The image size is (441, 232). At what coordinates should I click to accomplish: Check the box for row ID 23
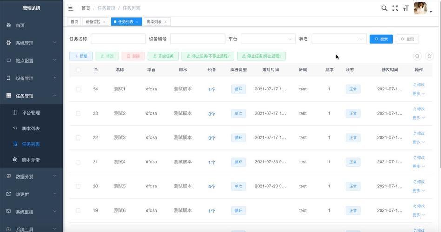tap(78, 113)
